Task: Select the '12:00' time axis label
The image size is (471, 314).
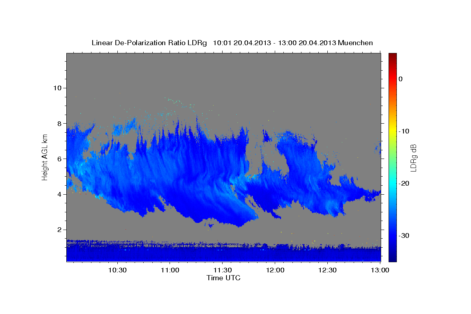Action: click(x=275, y=270)
